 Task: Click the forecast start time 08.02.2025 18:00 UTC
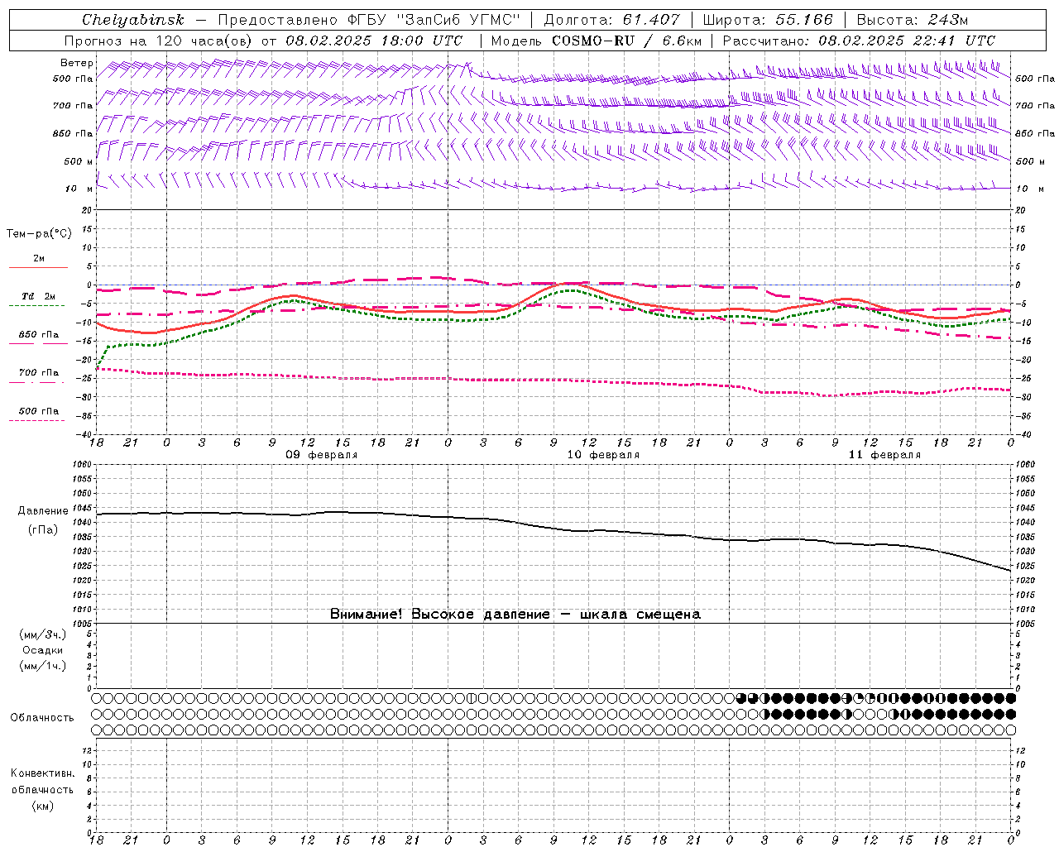point(374,41)
